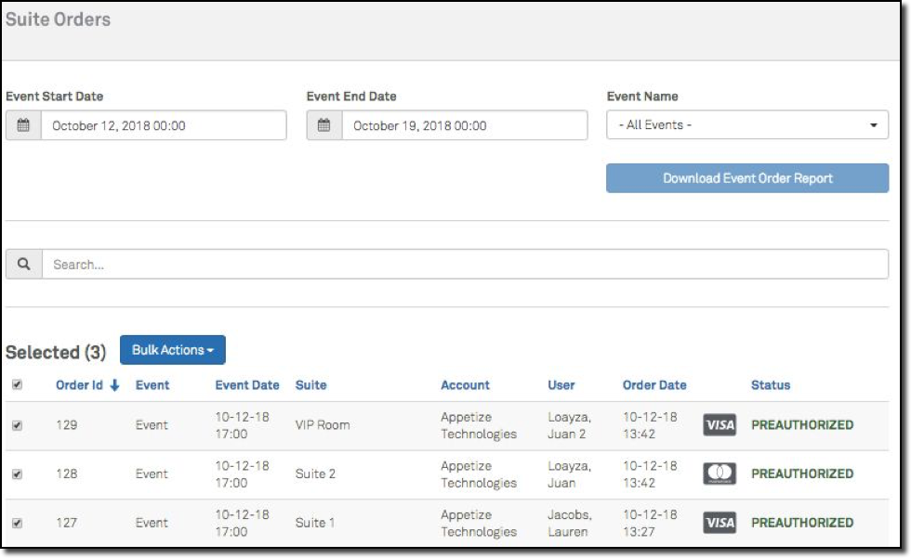The image size is (911, 558).
Task: Click the Order Id sort arrow
Action: (115, 385)
